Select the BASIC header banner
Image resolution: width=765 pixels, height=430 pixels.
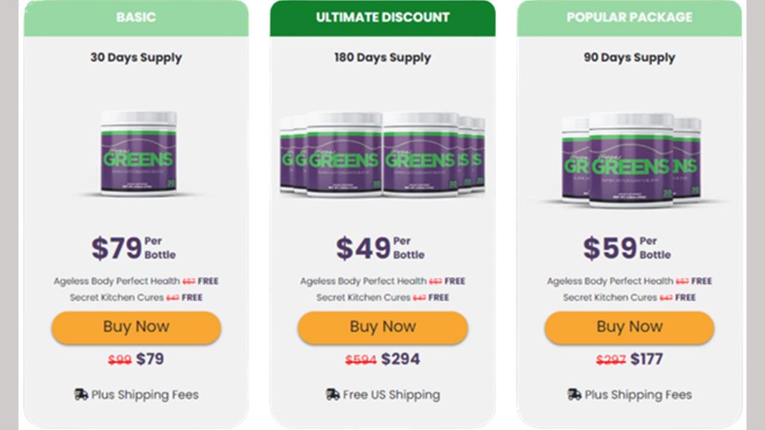[136, 18]
